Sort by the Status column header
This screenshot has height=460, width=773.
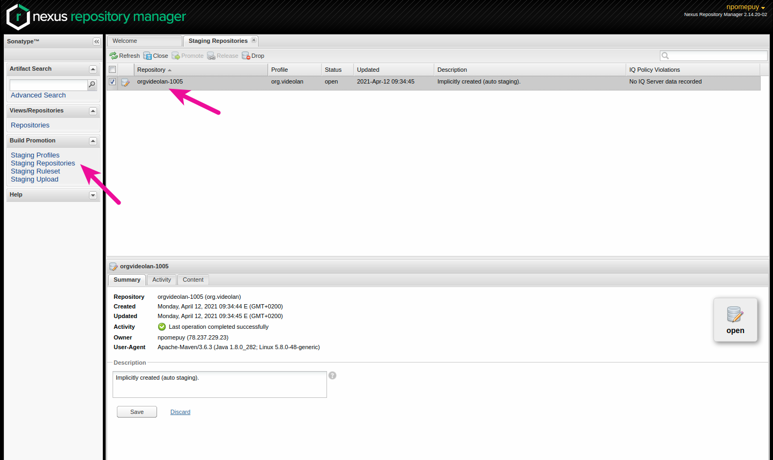[x=337, y=70]
